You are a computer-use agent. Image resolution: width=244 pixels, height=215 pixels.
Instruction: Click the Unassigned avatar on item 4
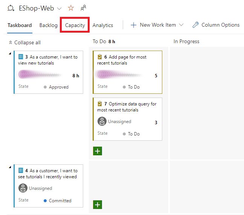(23, 188)
